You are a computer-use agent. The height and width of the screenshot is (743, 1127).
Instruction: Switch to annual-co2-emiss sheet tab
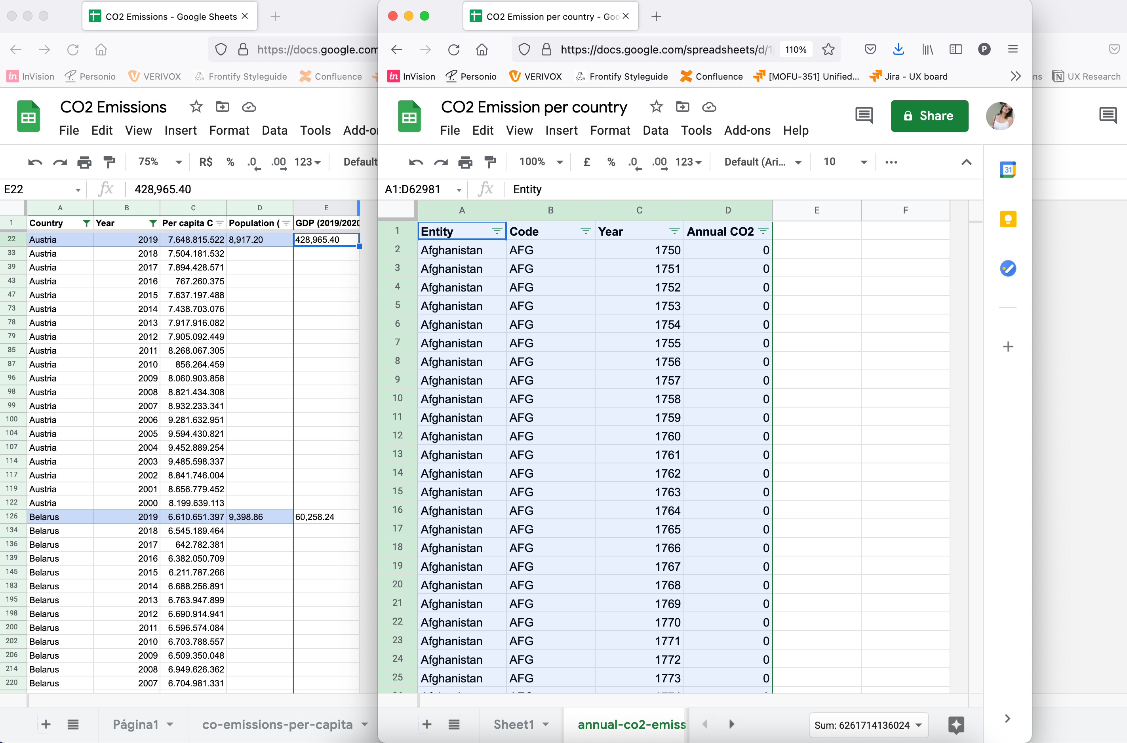[631, 724]
